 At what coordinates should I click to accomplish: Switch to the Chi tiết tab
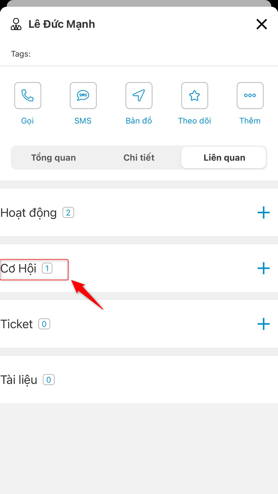[139, 158]
